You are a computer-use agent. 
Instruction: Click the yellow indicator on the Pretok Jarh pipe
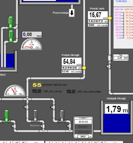pyautogui.click(x=110, y=18)
